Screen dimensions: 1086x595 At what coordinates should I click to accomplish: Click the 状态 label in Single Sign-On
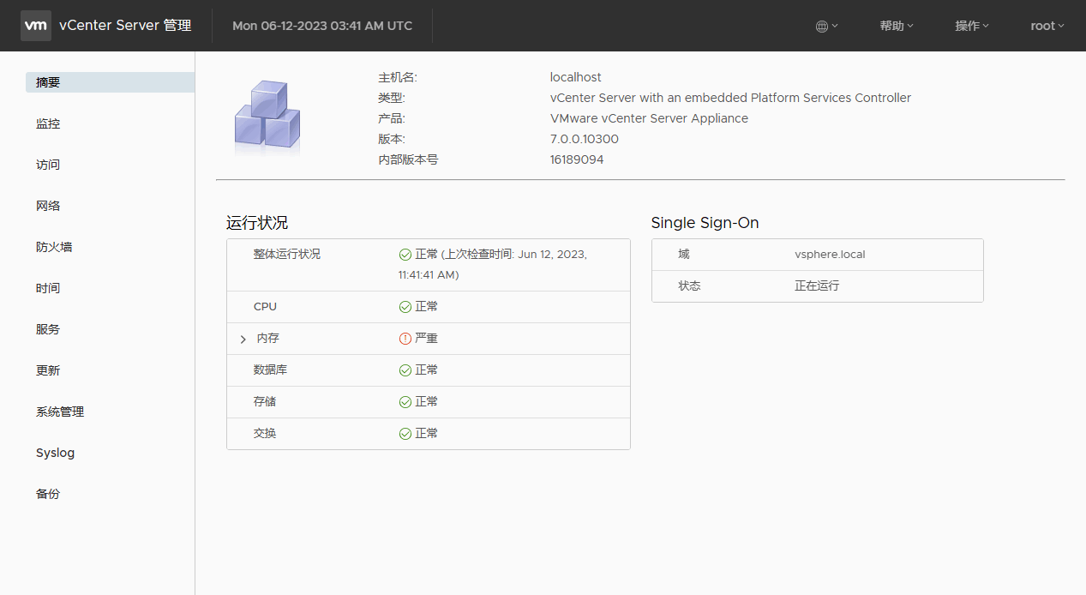689,286
